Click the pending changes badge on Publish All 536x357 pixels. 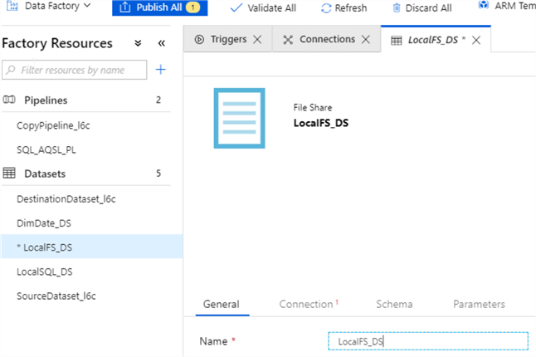point(192,7)
